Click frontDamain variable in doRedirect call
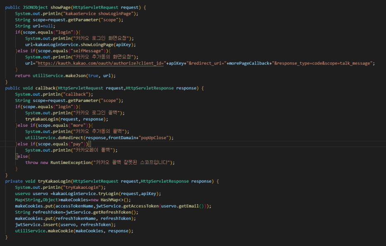Image resolution: width=386 pixels, height=246 pixels. [x=122, y=138]
